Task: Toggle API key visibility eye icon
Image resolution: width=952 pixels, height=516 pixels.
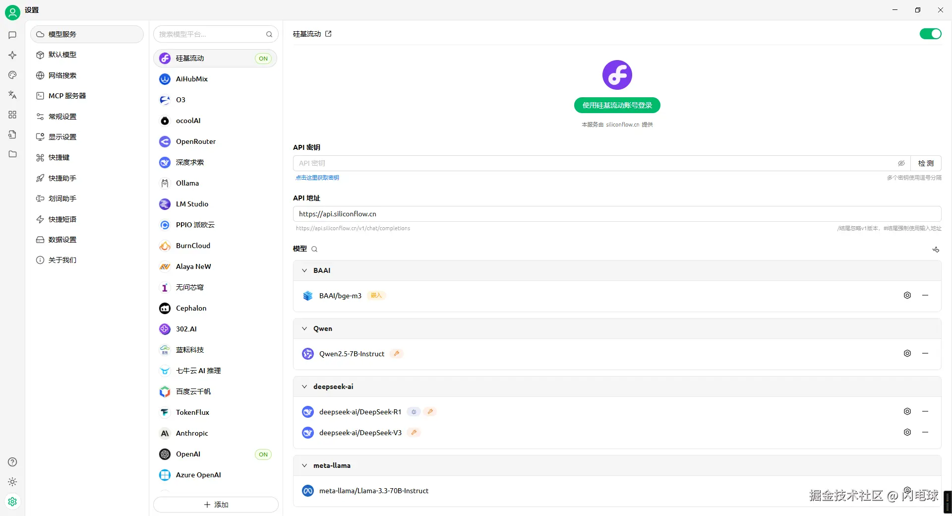Action: (x=901, y=163)
